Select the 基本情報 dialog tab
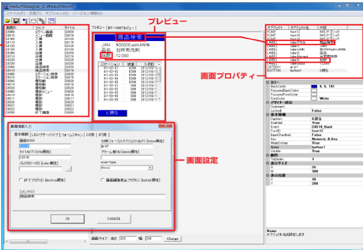The image size is (363, 250). (x=21, y=134)
